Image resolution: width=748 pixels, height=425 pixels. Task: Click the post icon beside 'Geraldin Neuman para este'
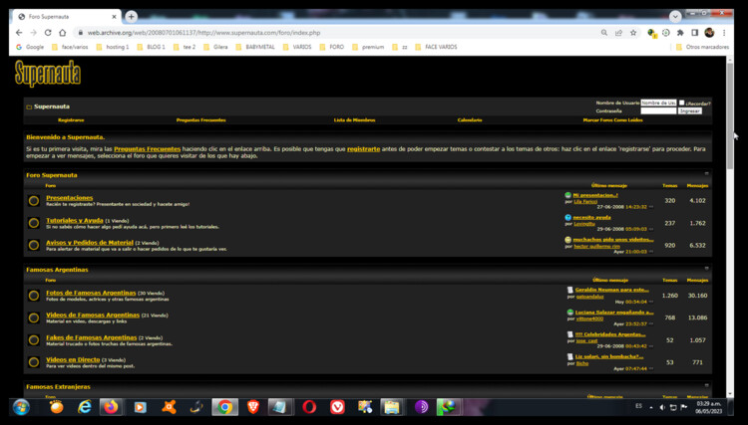(x=570, y=290)
